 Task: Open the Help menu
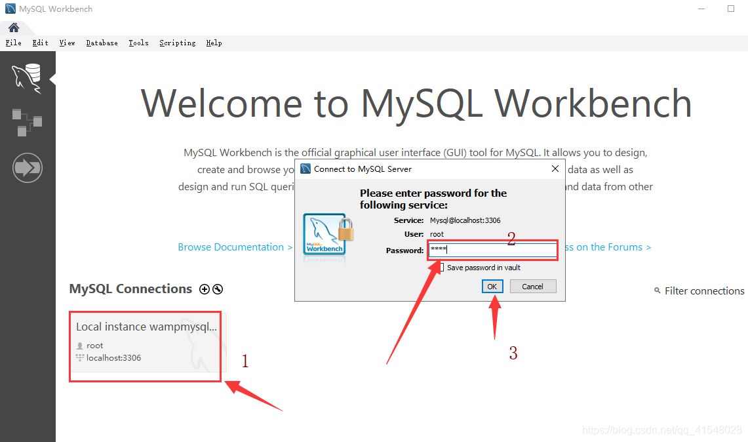tap(214, 43)
